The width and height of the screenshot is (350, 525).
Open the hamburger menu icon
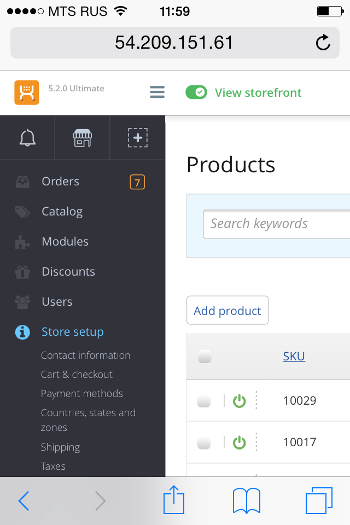click(x=157, y=92)
